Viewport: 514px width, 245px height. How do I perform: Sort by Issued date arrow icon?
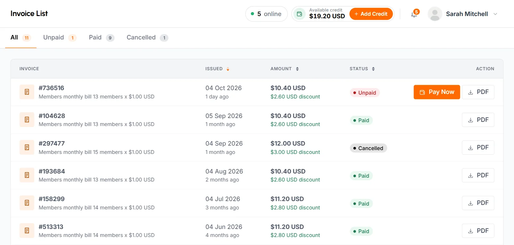tap(228, 69)
